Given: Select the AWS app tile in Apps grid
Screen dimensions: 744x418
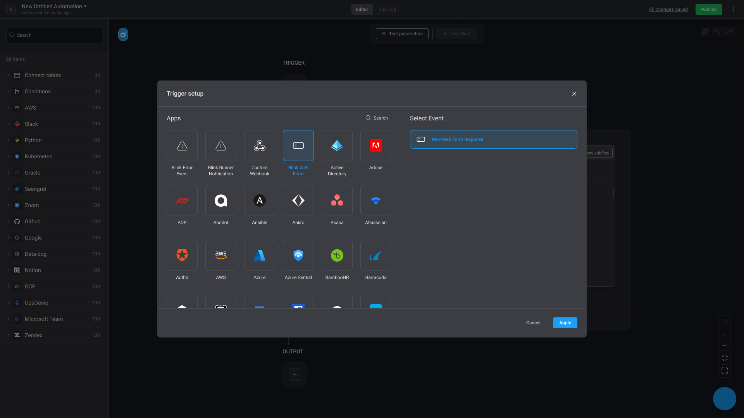Looking at the screenshot, I should click(221, 255).
